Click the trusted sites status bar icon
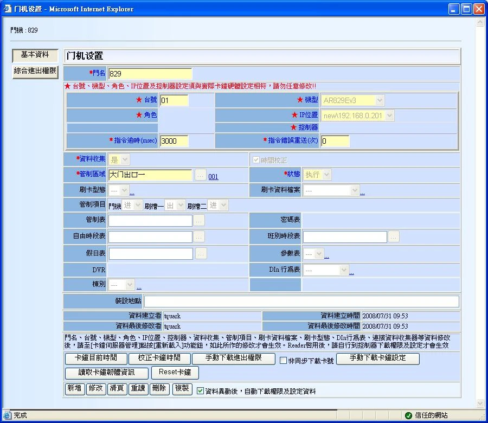The width and height of the screenshot is (488, 423). [408, 415]
